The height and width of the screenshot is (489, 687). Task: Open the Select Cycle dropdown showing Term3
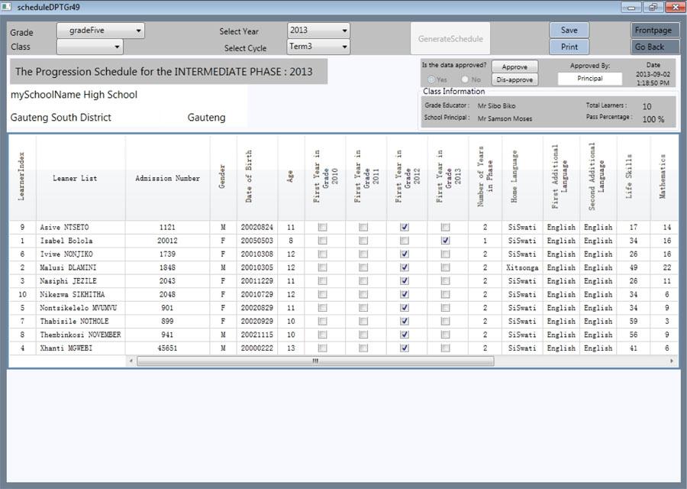click(x=318, y=45)
